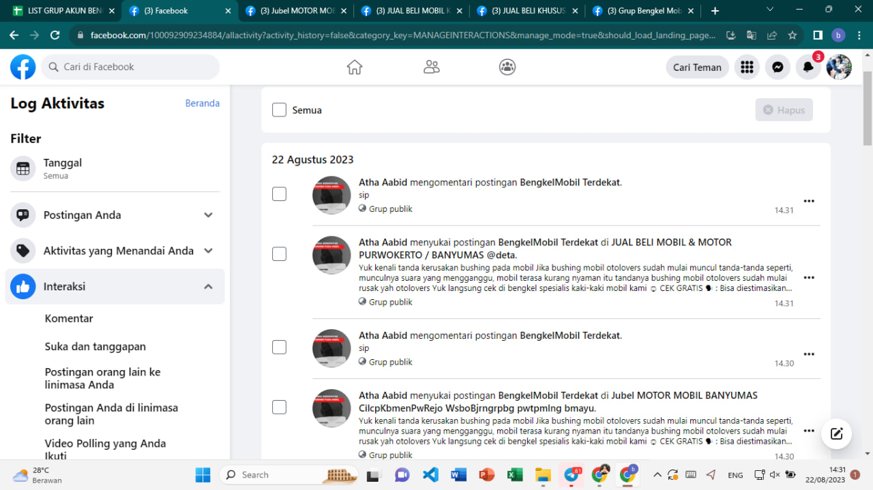Click in Cari di Facebook search box

pyautogui.click(x=130, y=67)
